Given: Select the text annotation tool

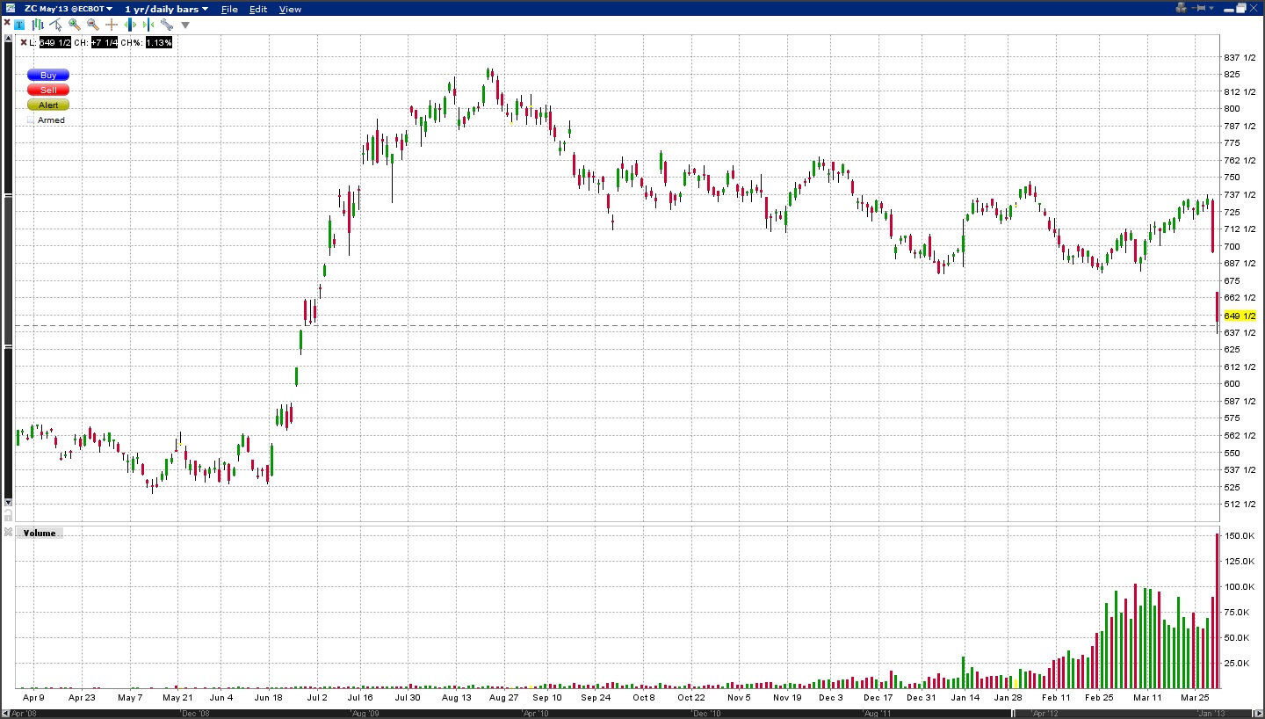Looking at the screenshot, I should click(19, 25).
